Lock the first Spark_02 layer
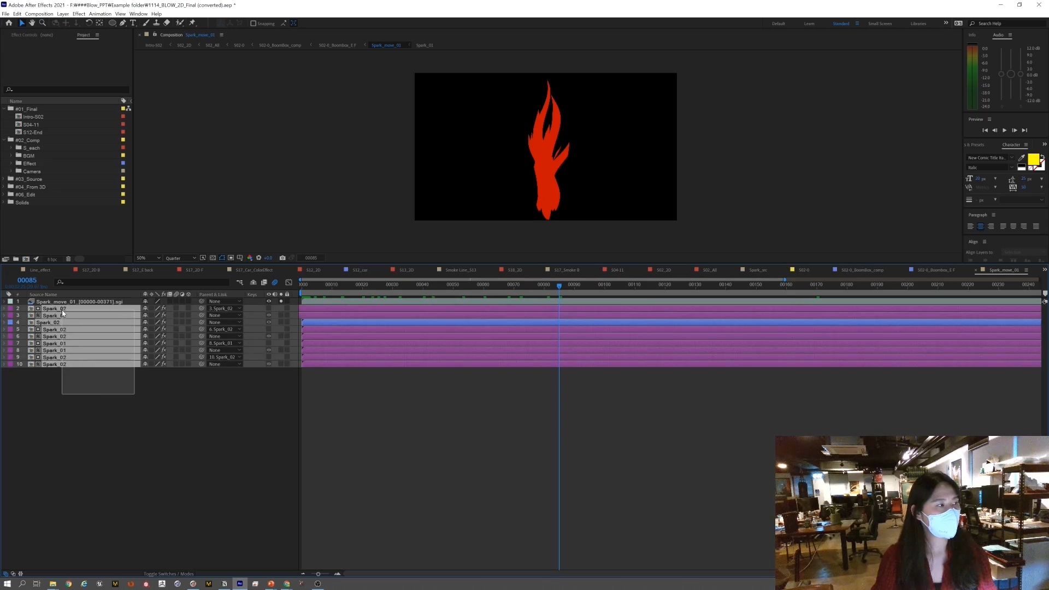 287,308
